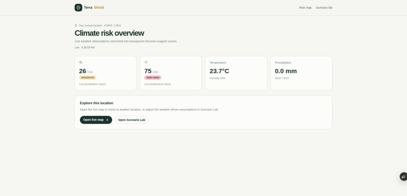The width and height of the screenshot is (407, 196).
Task: Click the Open Scenario Lab button
Action: pyautogui.click(x=132, y=120)
